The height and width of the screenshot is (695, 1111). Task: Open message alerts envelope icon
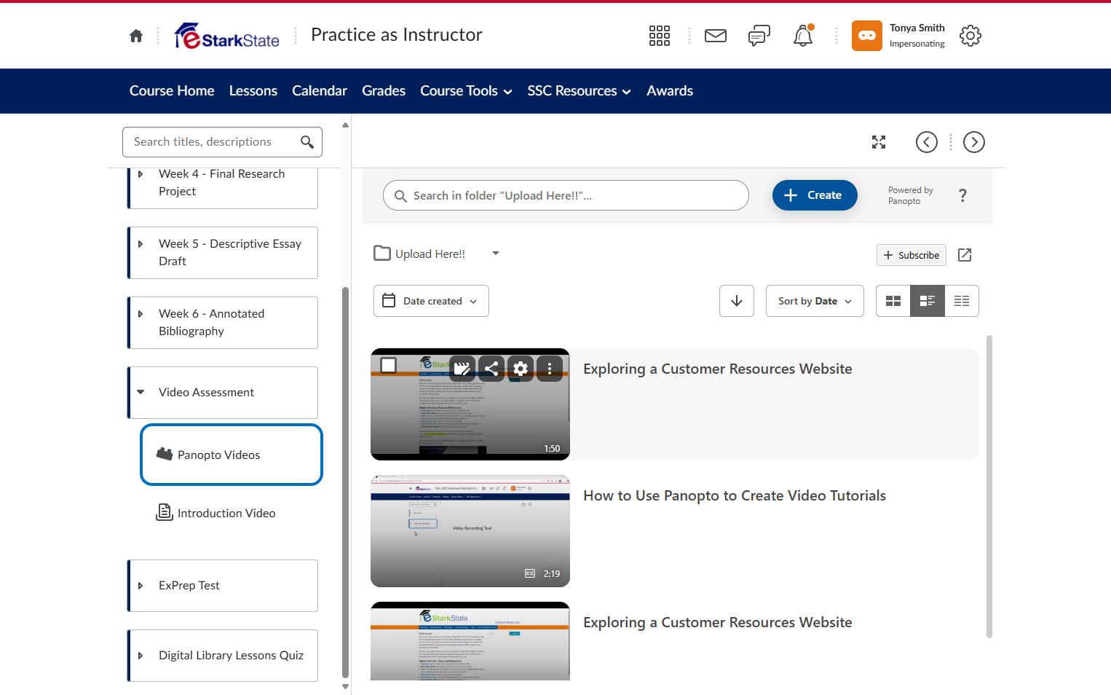pos(716,36)
